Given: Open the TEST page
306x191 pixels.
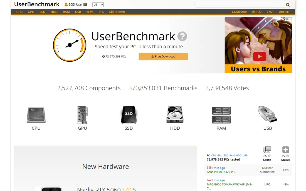Looking at the screenshot, I should 270,12.
